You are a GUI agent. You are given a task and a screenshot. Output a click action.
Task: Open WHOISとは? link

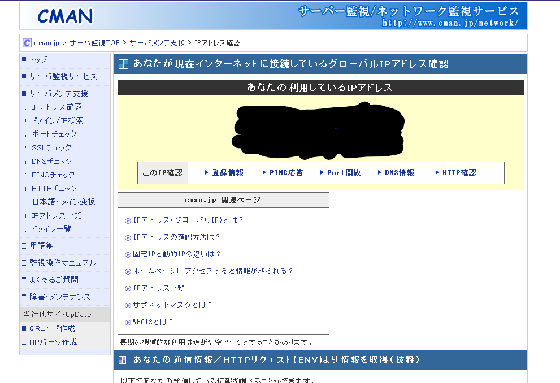(153, 322)
